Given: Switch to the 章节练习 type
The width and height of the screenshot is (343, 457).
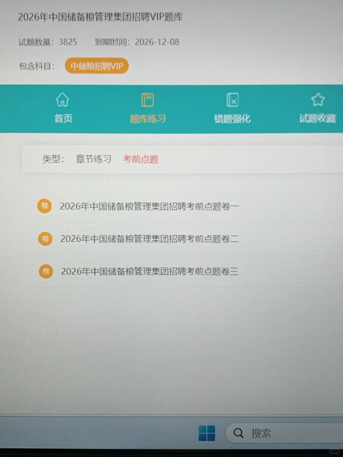Looking at the screenshot, I should coord(93,159).
